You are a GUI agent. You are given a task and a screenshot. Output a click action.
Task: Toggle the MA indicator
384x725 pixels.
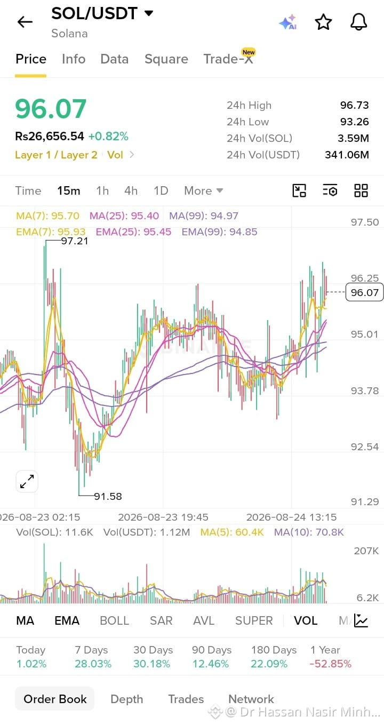pos(25,620)
